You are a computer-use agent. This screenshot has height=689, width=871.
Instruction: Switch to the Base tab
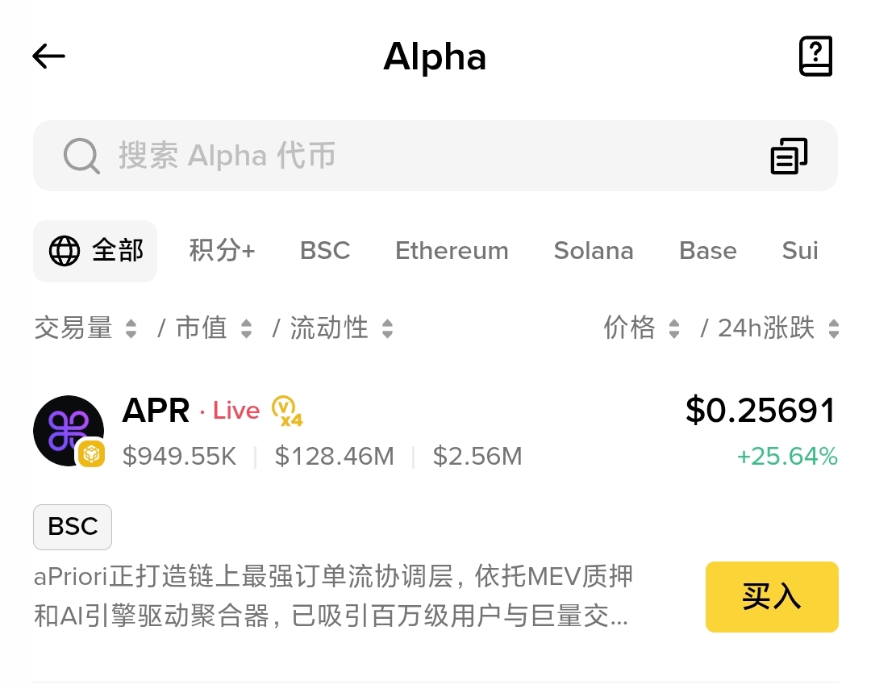coord(707,251)
